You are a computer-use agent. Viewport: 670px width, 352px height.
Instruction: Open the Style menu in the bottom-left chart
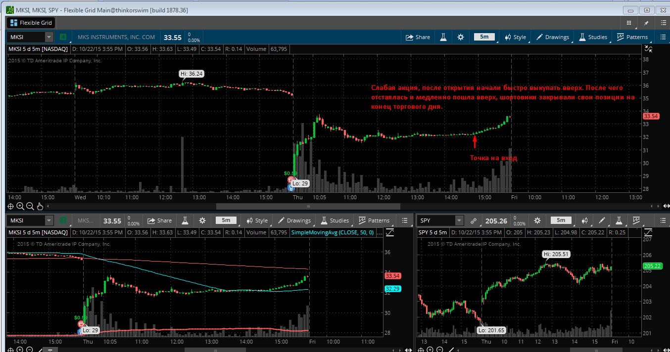click(257, 220)
